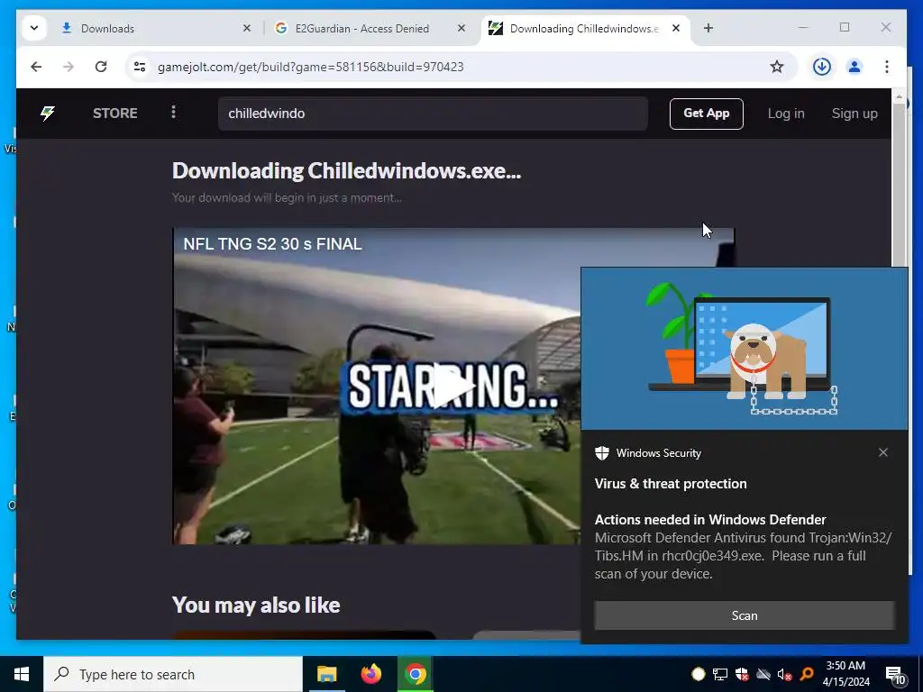
Task: Go back to the previous page
Action: coord(36,67)
